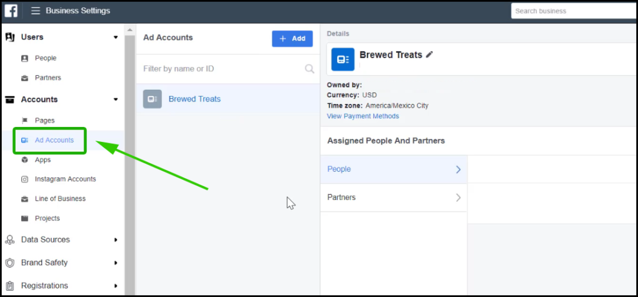
Task: Expand the Data Sources section arrow
Action: (116, 240)
